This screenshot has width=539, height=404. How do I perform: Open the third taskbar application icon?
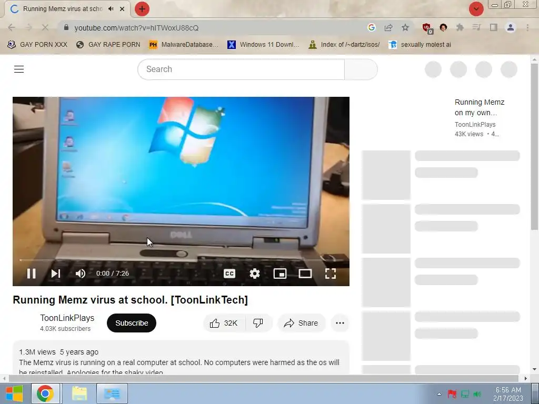point(112,393)
